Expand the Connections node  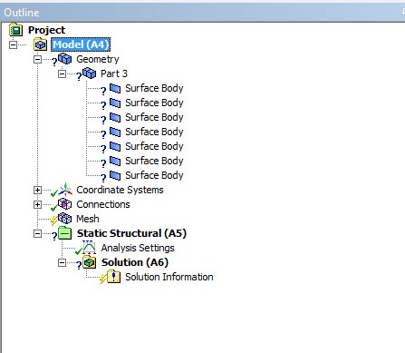(x=37, y=204)
